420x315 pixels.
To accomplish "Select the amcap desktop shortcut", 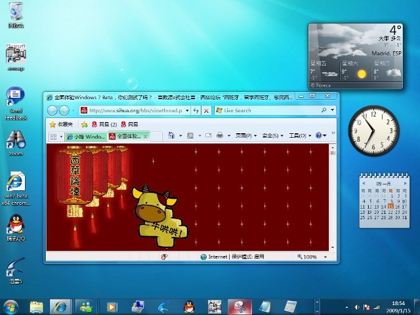I will [x=16, y=58].
